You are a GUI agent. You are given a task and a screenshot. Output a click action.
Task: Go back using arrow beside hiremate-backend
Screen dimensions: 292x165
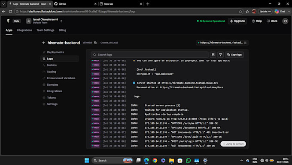pos(43,43)
